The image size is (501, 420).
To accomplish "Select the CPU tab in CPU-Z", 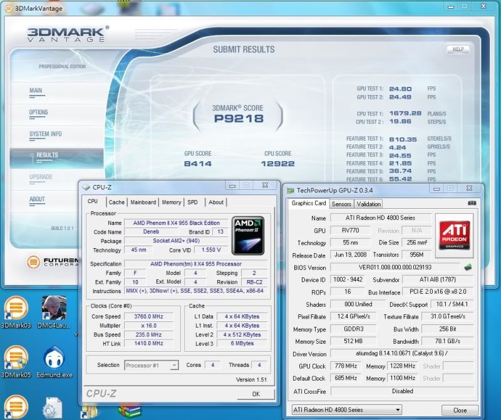I will [93, 201].
